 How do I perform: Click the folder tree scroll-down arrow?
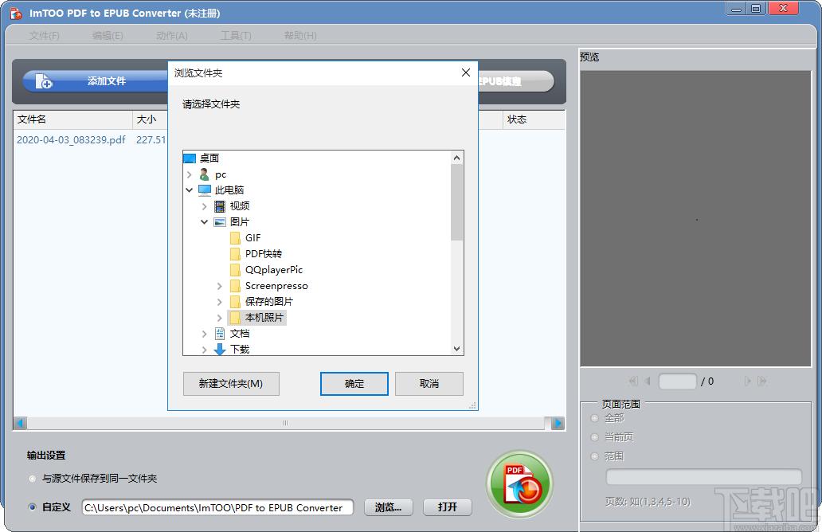click(x=456, y=349)
